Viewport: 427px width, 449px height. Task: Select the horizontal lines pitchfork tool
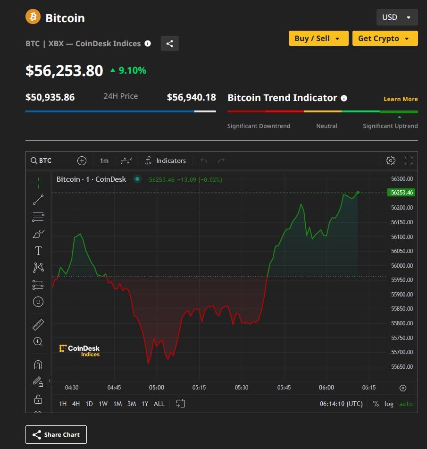coord(38,217)
